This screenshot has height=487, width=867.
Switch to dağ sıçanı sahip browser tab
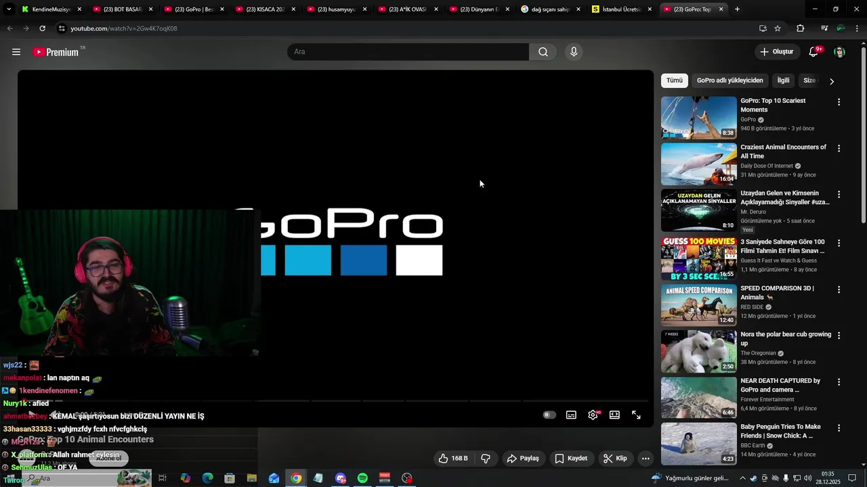[x=551, y=9]
